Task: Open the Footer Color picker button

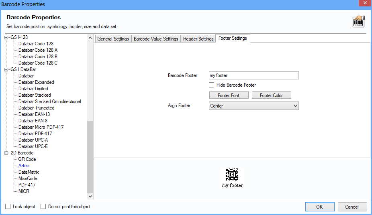Action: click(271, 95)
